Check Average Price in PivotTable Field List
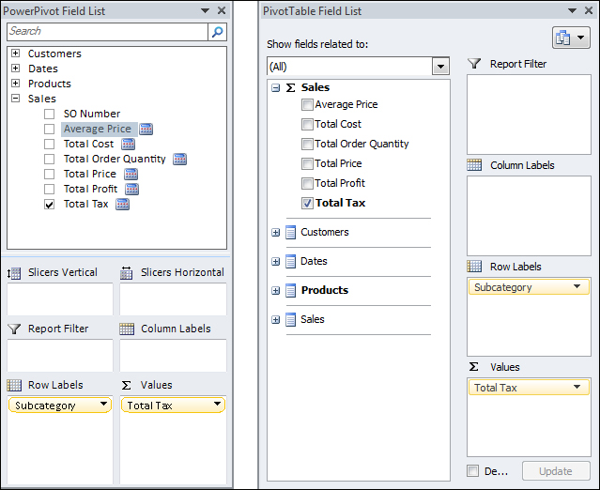Image resolution: width=600 pixels, height=490 pixels. (307, 104)
